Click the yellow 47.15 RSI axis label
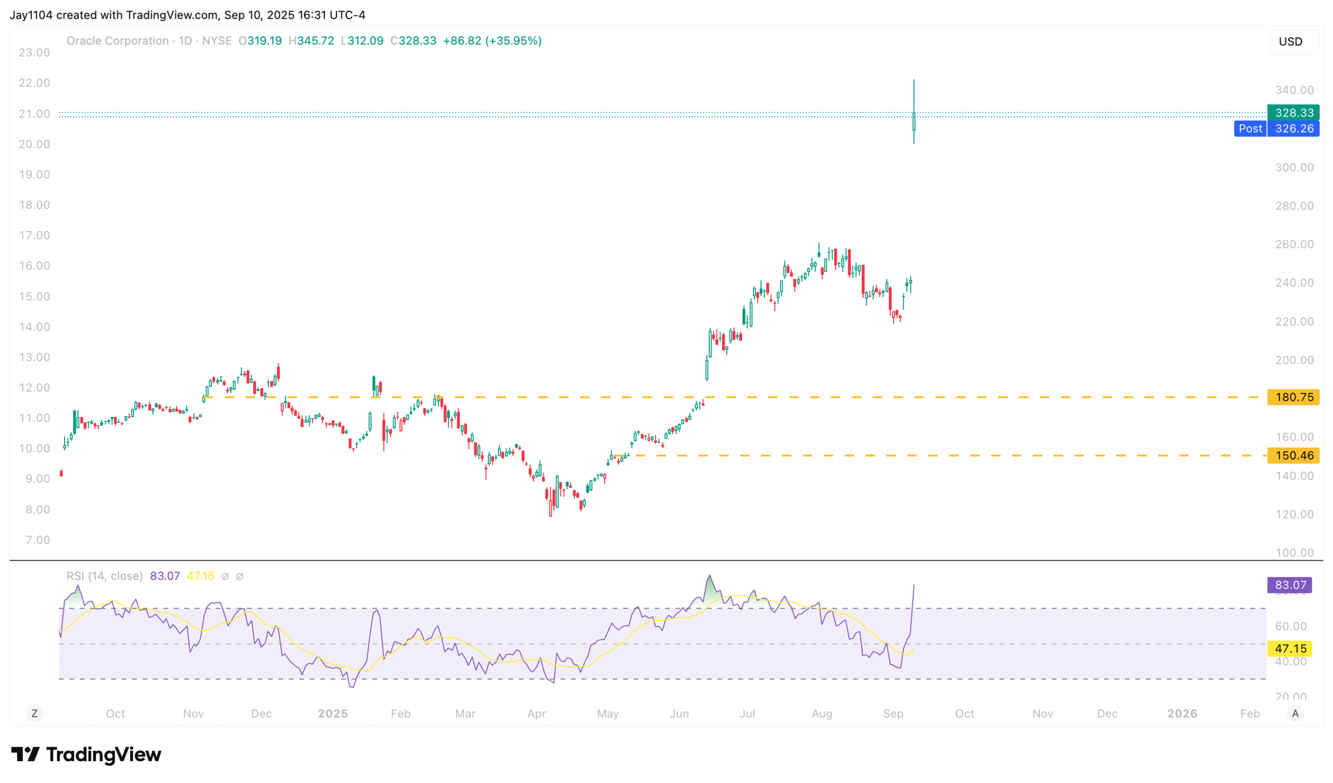 point(1290,648)
